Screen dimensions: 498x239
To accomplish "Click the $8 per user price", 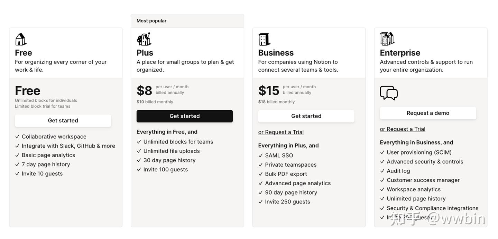I will point(145,91).
